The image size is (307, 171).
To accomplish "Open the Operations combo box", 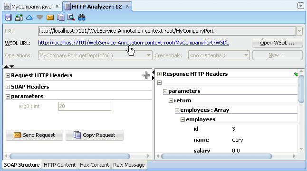I will [x=95, y=55].
